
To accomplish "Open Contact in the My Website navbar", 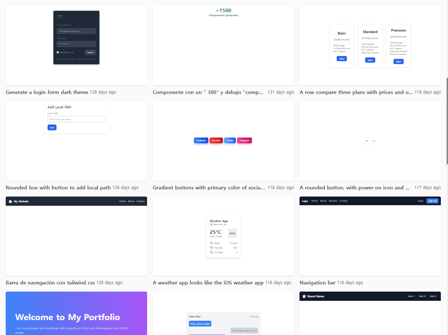I will [141, 201].
